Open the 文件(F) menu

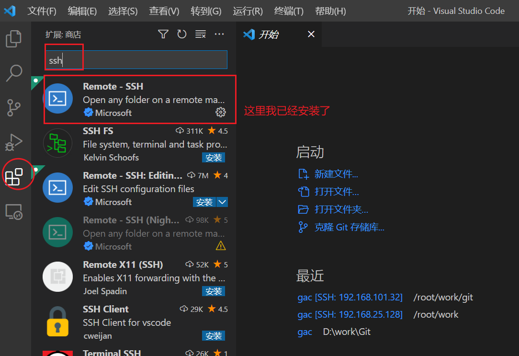coord(42,11)
